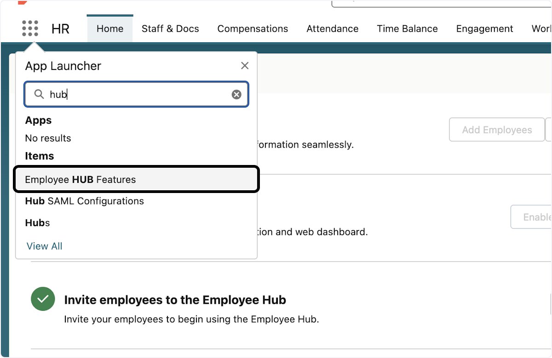Close the App Launcher popup

[244, 65]
